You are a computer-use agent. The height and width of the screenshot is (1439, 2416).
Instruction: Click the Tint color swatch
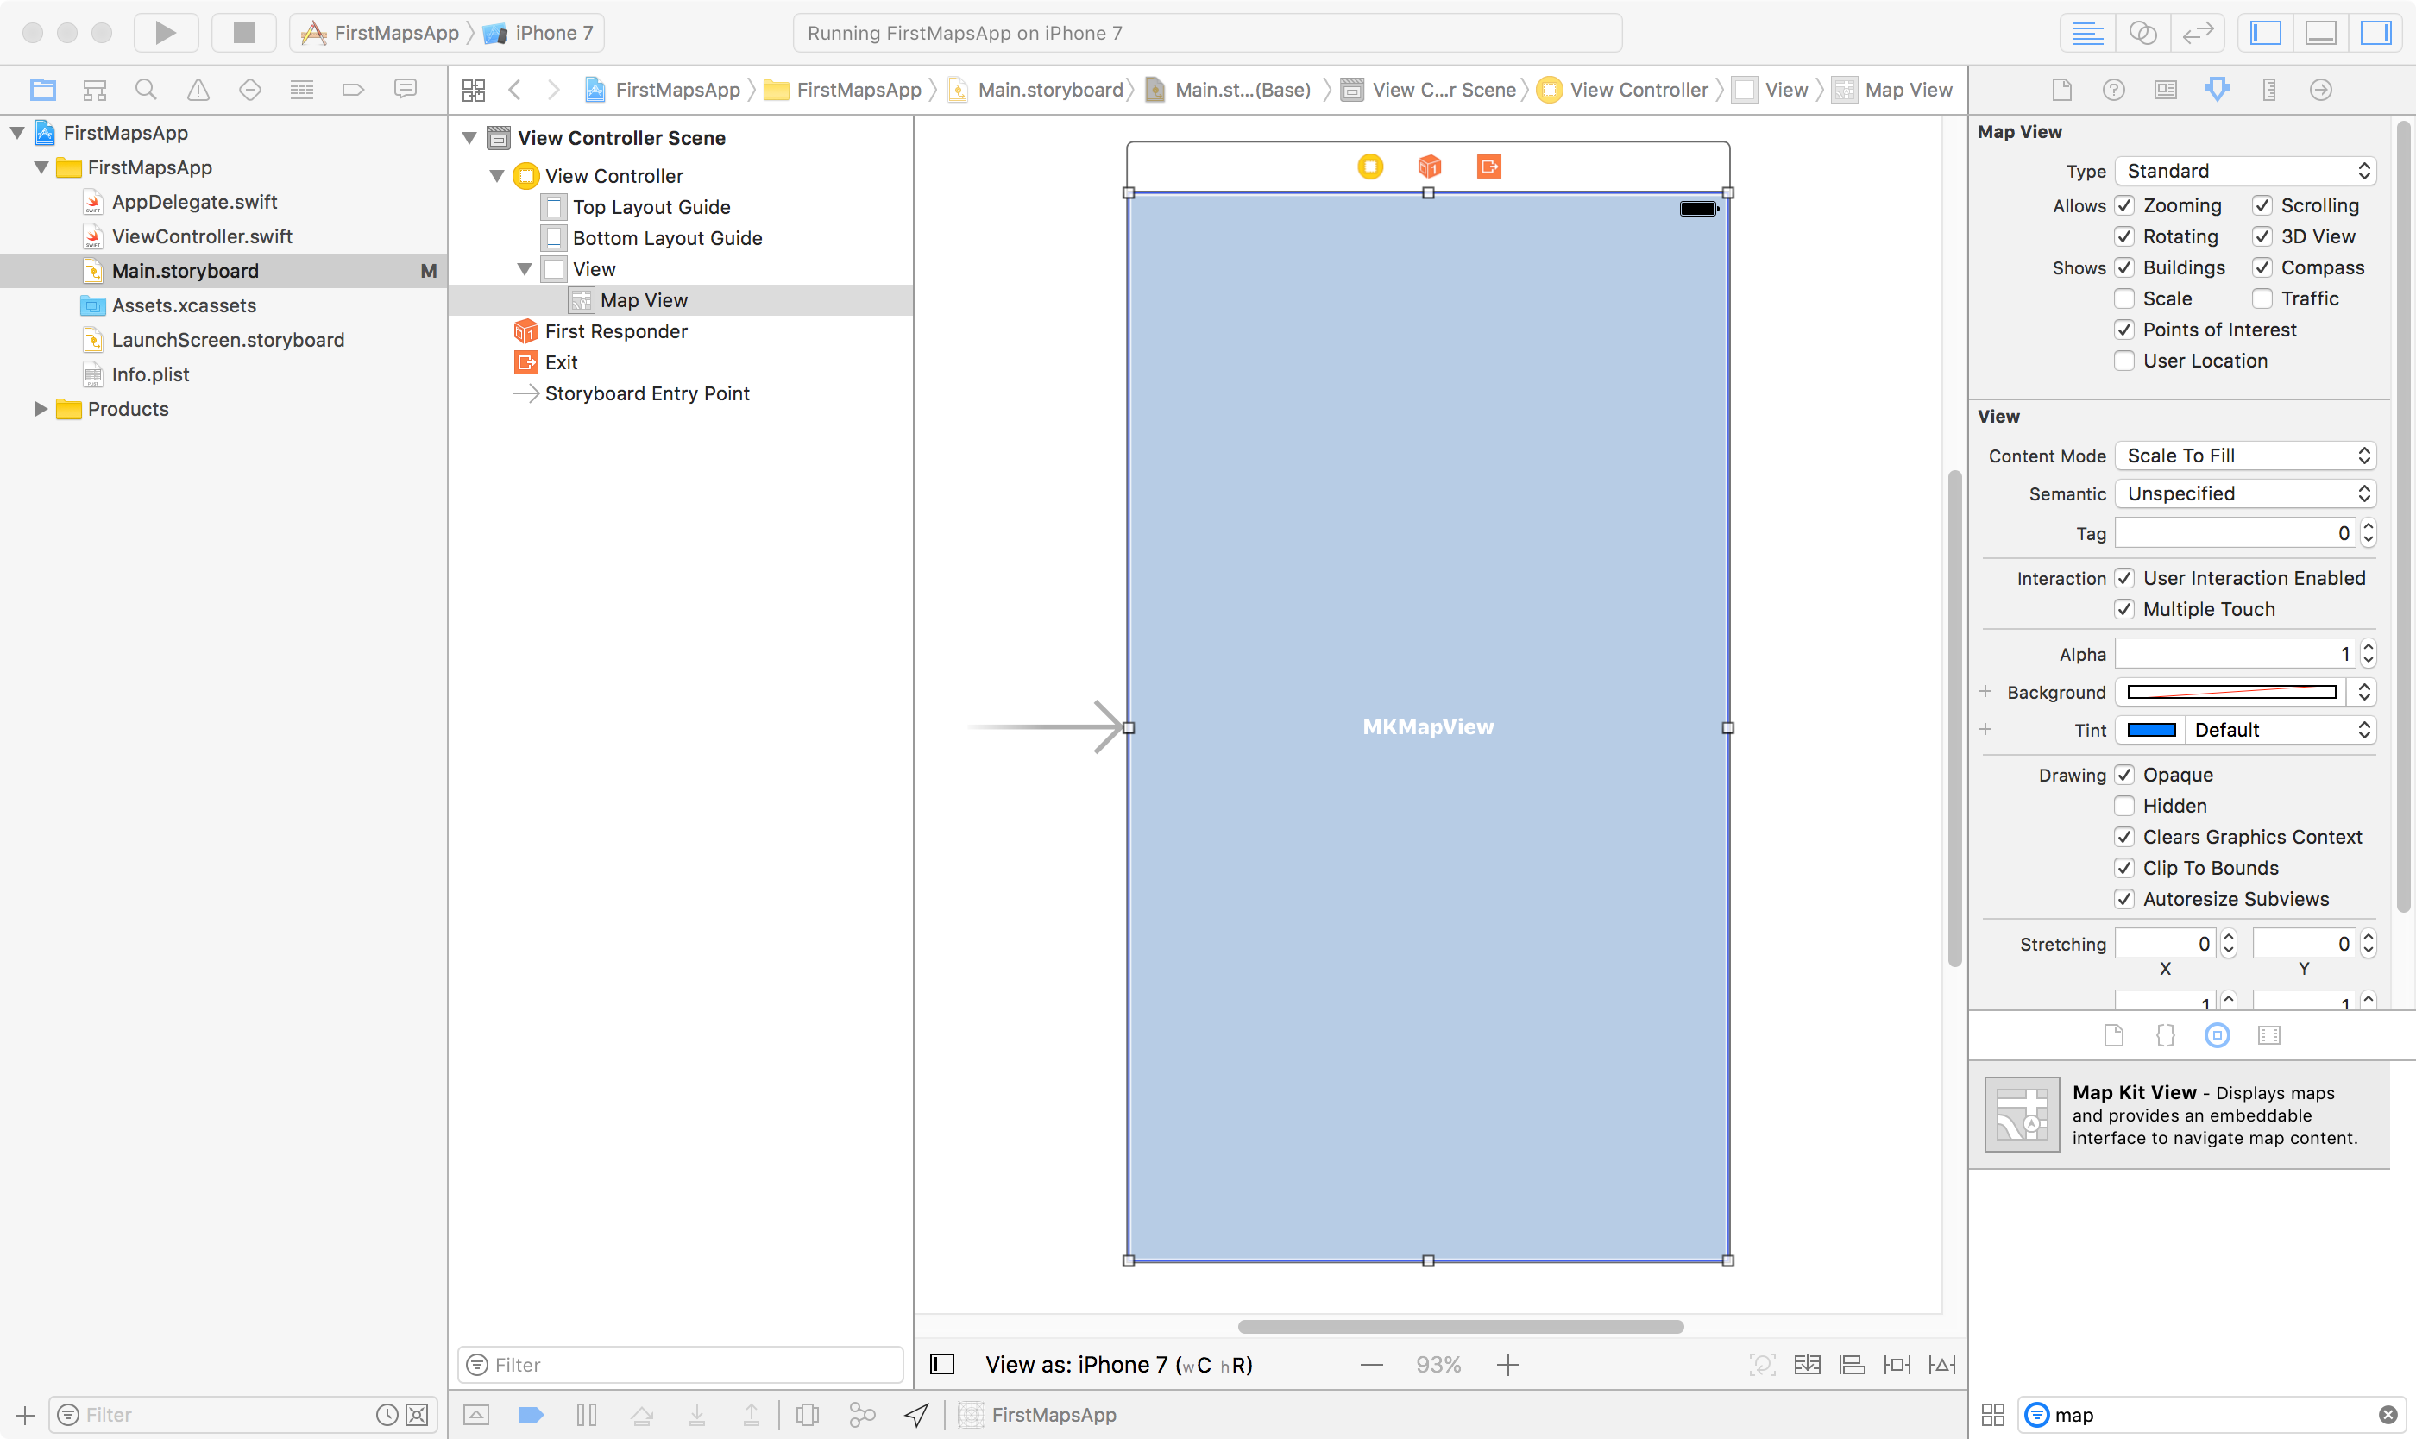[2149, 729]
